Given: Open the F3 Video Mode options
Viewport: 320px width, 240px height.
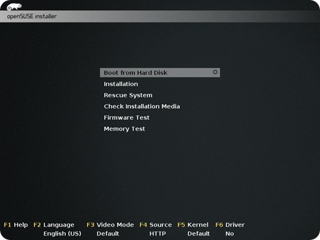Looking at the screenshot, I should coord(110,225).
